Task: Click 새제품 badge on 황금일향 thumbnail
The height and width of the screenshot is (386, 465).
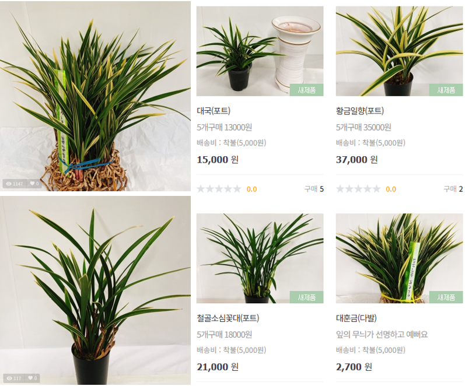Action: pos(446,90)
